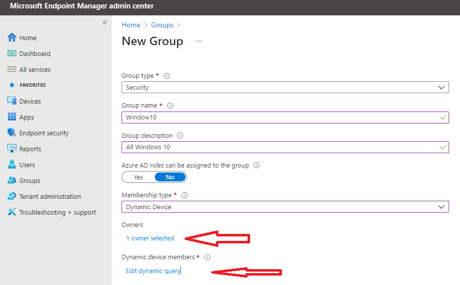The height and width of the screenshot is (285, 460).
Task: Open Users in the sidebar
Action: [27, 165]
